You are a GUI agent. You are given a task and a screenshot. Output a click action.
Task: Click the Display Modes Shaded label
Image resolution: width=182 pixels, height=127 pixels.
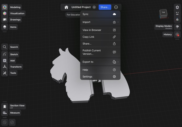164,27
